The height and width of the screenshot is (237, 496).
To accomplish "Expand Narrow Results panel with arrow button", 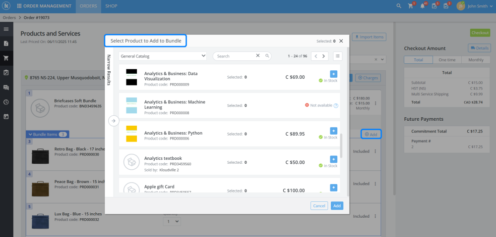I will coord(114,121).
